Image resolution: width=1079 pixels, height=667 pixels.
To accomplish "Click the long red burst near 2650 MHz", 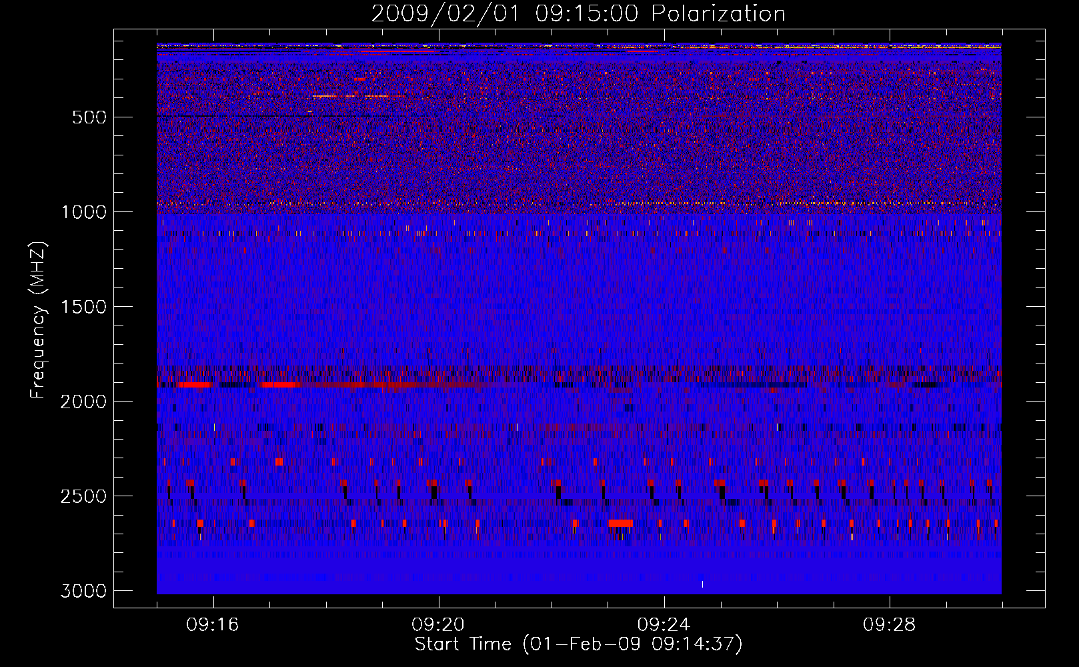I will (x=620, y=523).
